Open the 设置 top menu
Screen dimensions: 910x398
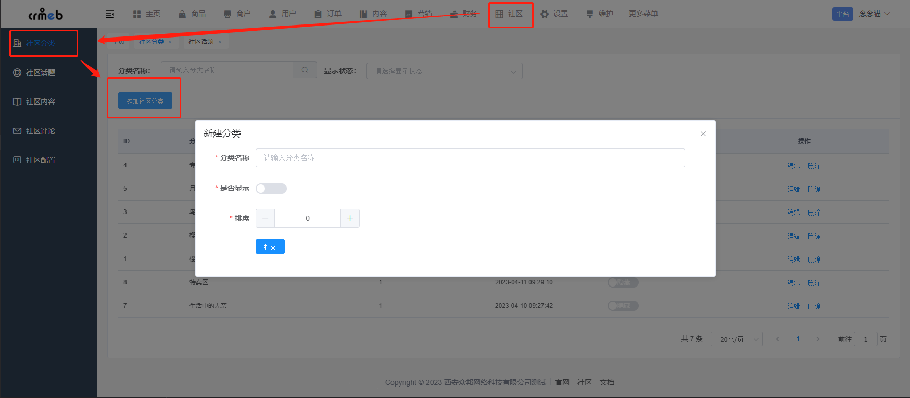[554, 14]
